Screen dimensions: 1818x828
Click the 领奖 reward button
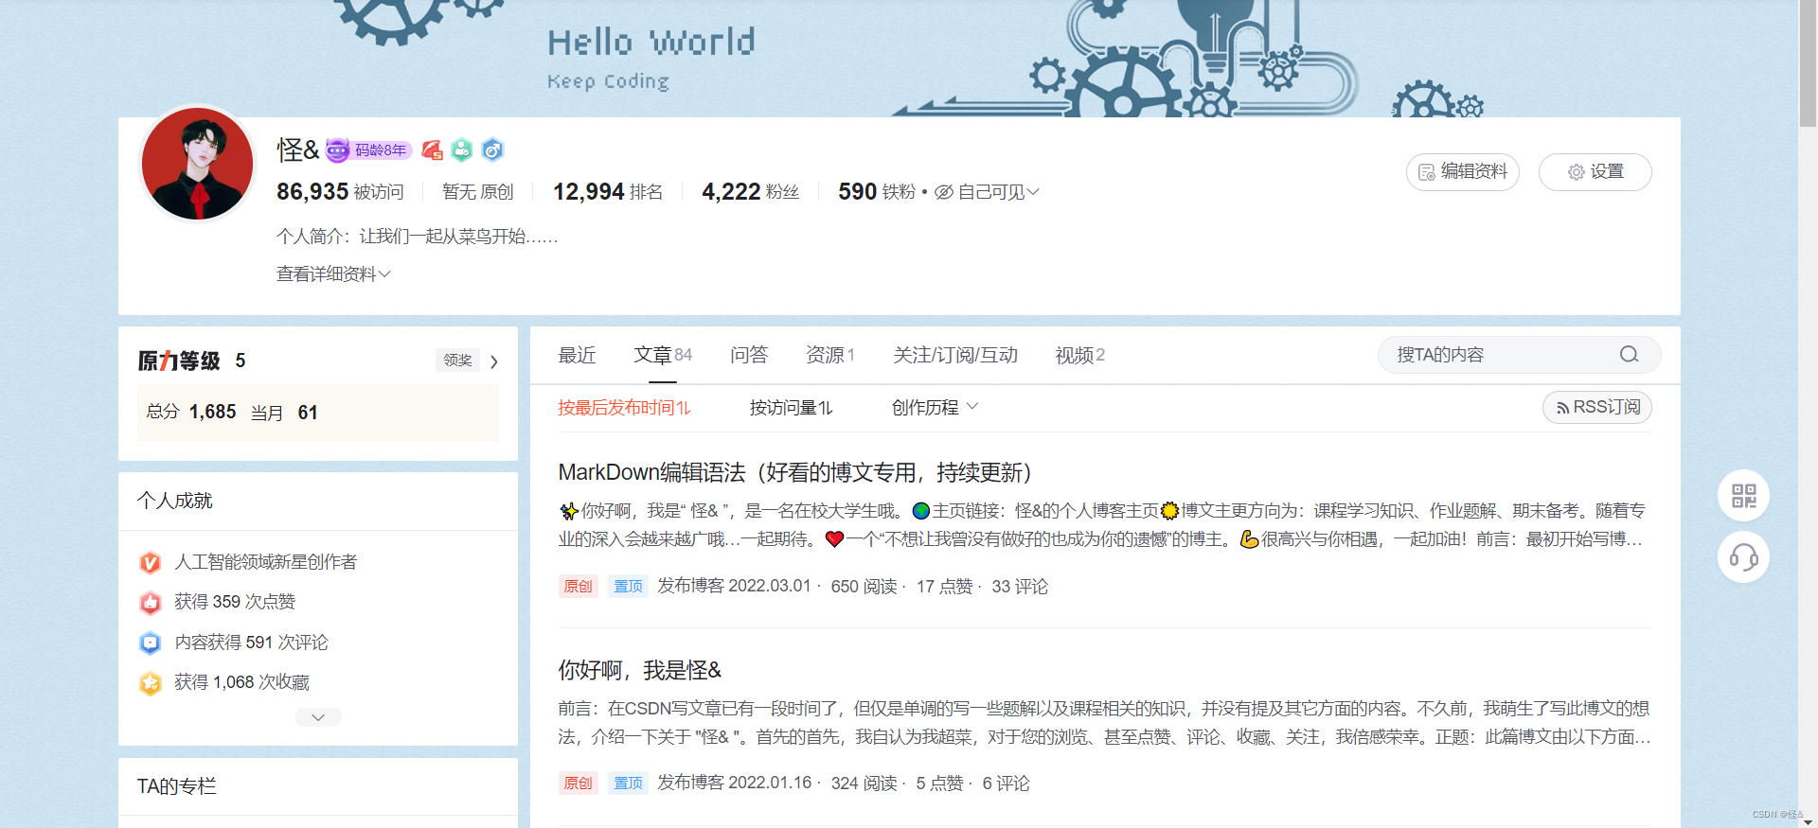coord(457,360)
